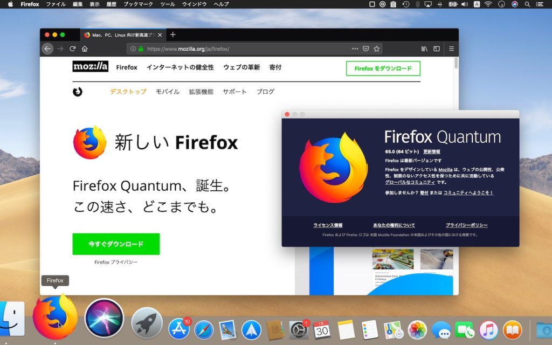This screenshot has height=345, width=552.
Task: Open the ツール menu
Action: (168, 4)
